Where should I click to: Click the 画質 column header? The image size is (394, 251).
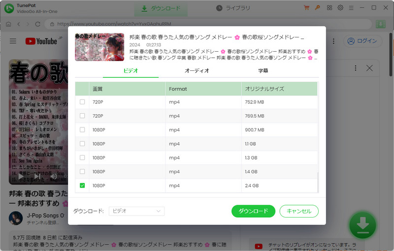tap(127, 89)
